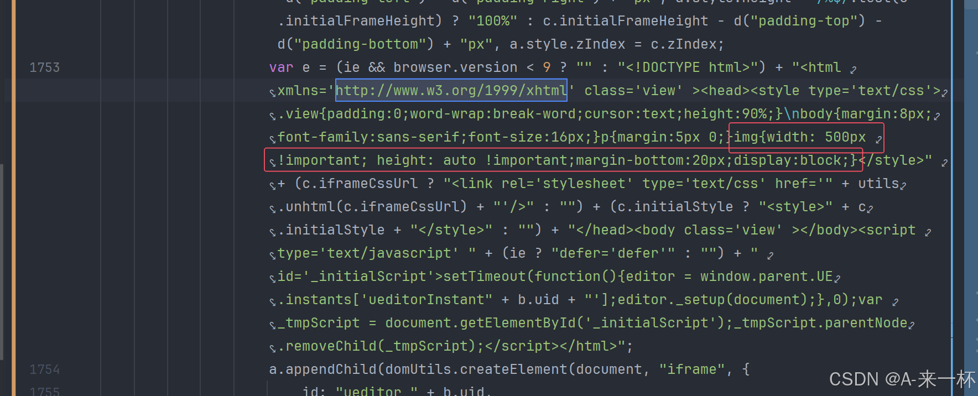Click "rel='stylesheet'" in the link tag
Screen dimensions: 978x396
pos(568,183)
